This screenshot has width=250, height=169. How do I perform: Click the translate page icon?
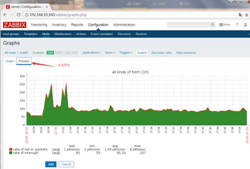click(240, 15)
